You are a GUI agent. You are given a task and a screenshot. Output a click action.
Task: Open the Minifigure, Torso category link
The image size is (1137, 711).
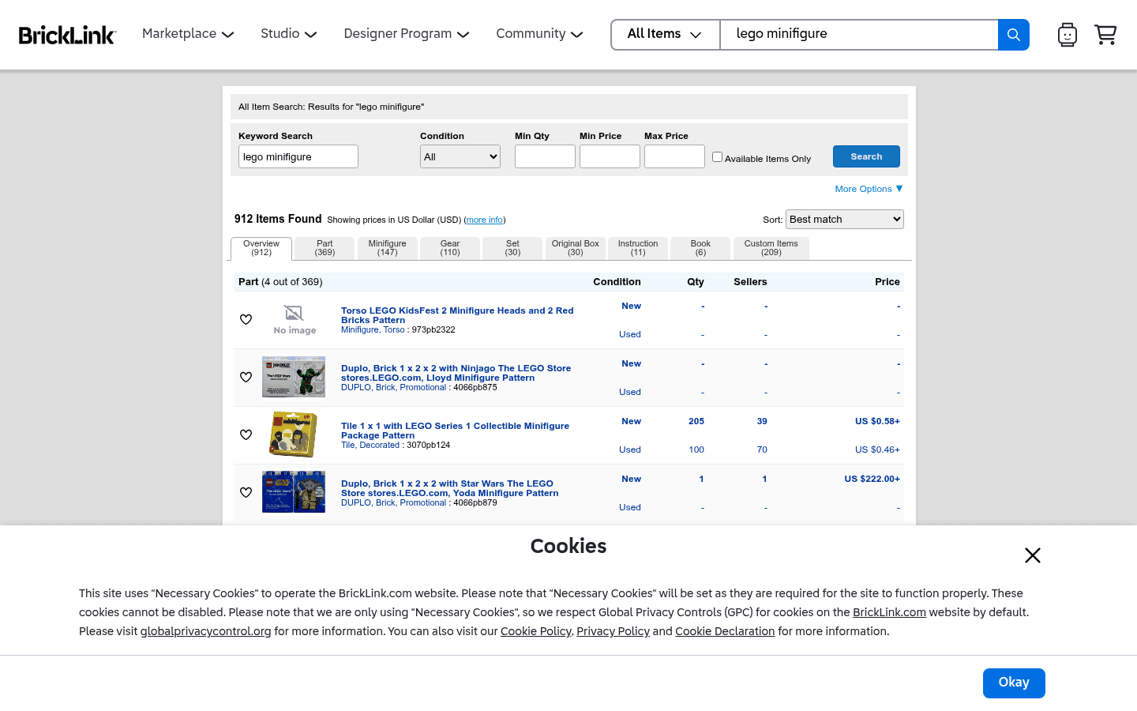pyautogui.click(x=373, y=330)
